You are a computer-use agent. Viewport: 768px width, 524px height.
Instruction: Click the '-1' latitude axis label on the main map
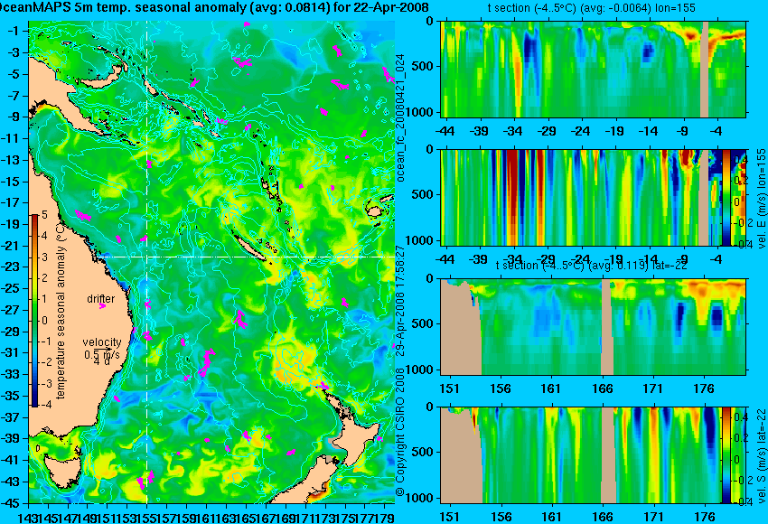(13, 31)
